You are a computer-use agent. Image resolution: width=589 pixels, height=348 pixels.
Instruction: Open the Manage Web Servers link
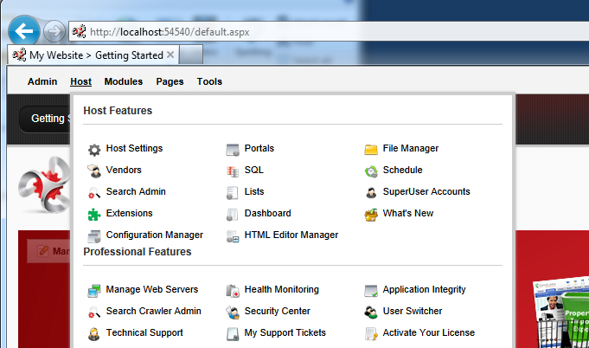[152, 289]
